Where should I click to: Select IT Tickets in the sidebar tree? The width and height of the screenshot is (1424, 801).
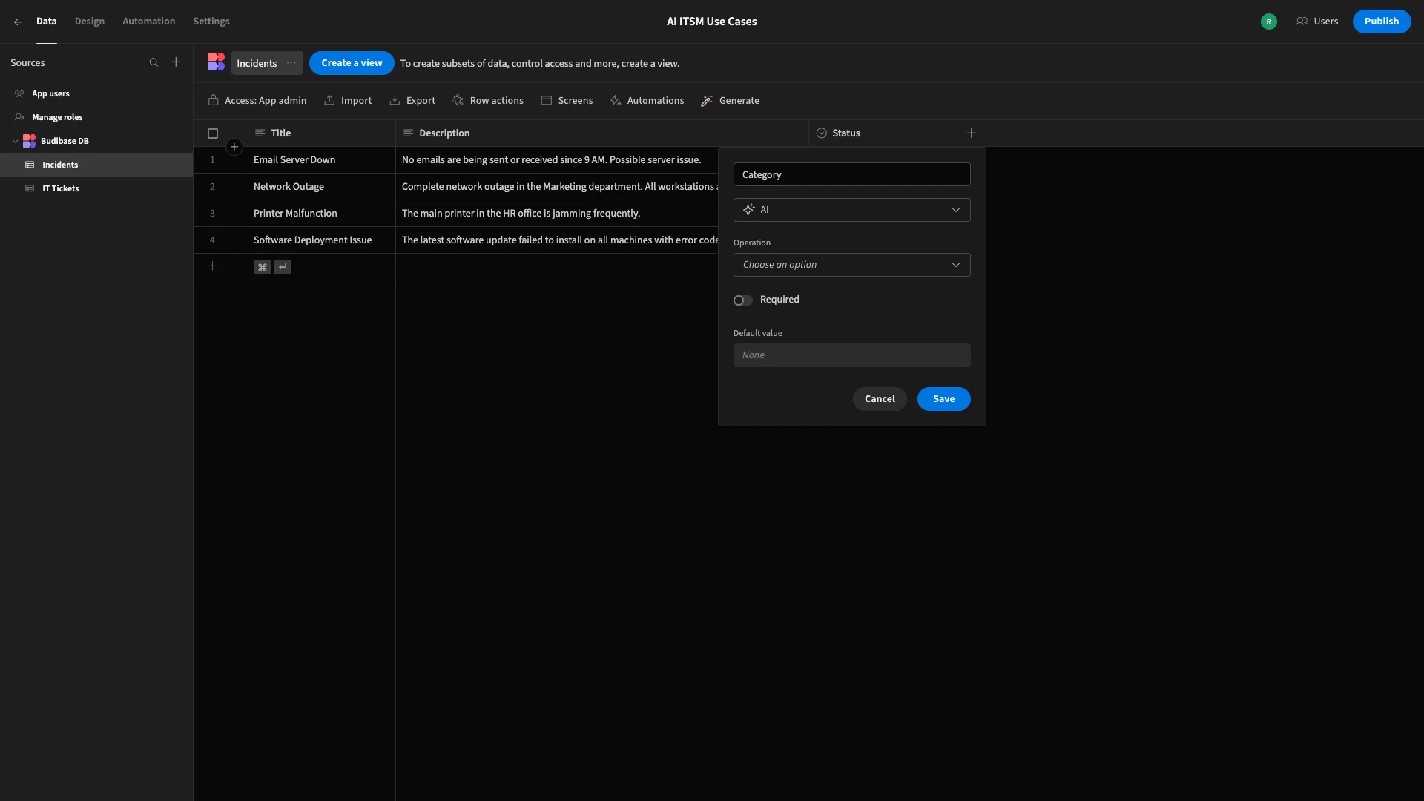tap(96, 188)
